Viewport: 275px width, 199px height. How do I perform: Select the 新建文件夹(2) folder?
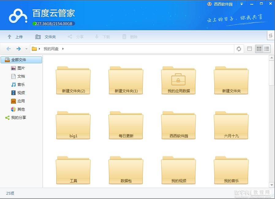click(73, 80)
